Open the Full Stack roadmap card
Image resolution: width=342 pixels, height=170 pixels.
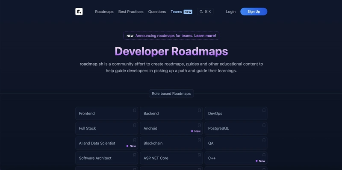(106, 128)
